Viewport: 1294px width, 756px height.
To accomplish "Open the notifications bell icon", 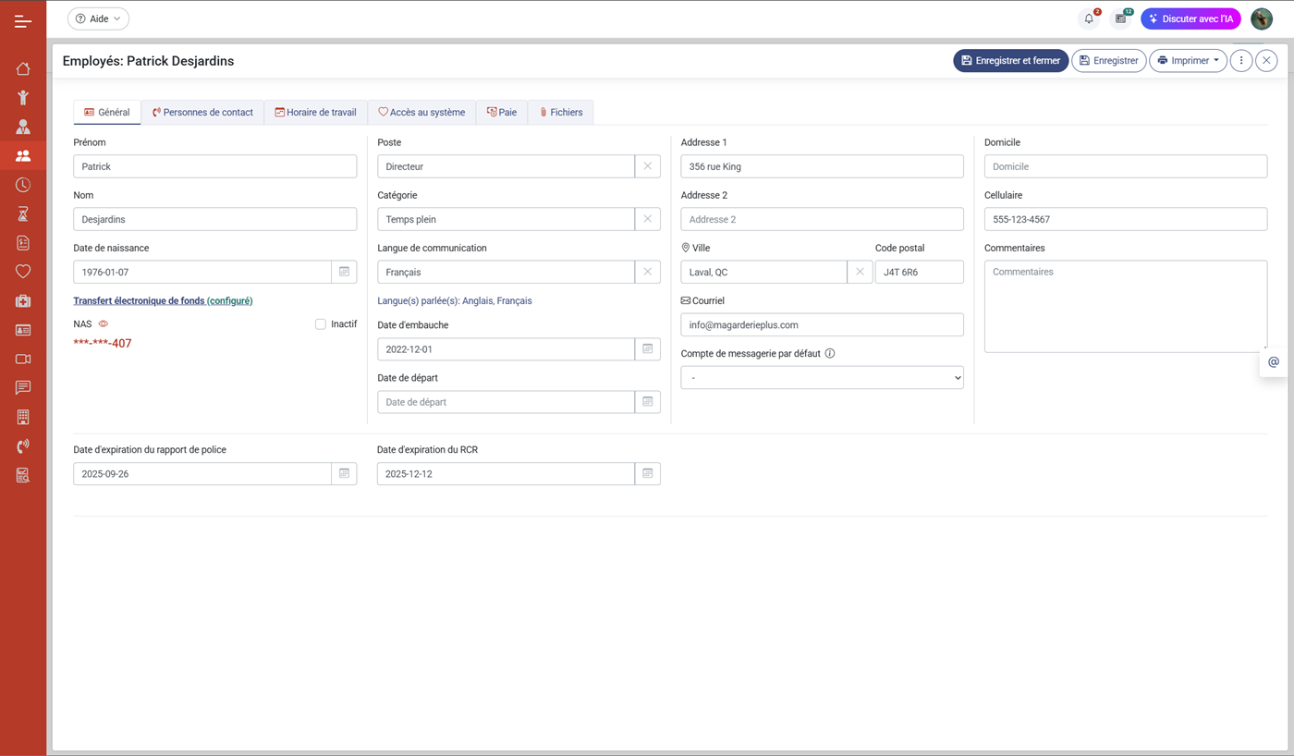I will coord(1089,18).
